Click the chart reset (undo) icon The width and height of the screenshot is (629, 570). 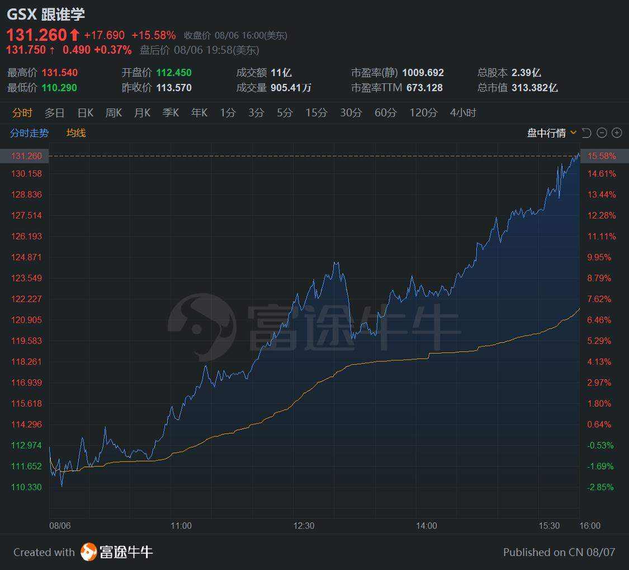click(587, 133)
